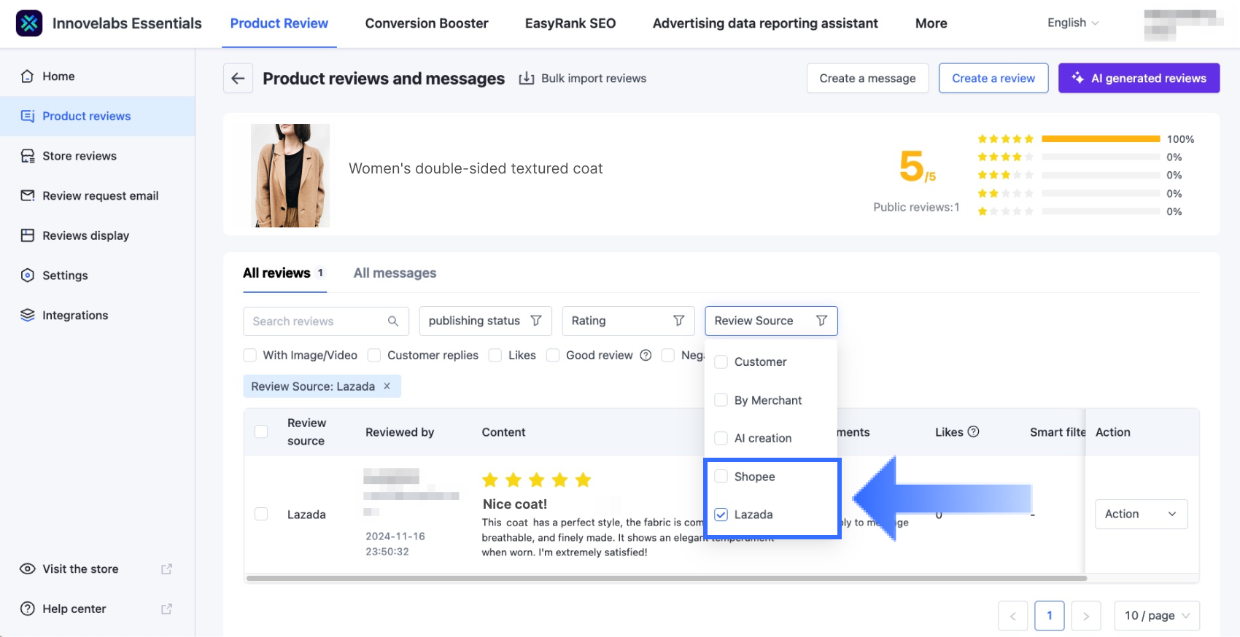Image resolution: width=1240 pixels, height=637 pixels.
Task: Check the Shopee source checkbox
Action: pyautogui.click(x=721, y=477)
